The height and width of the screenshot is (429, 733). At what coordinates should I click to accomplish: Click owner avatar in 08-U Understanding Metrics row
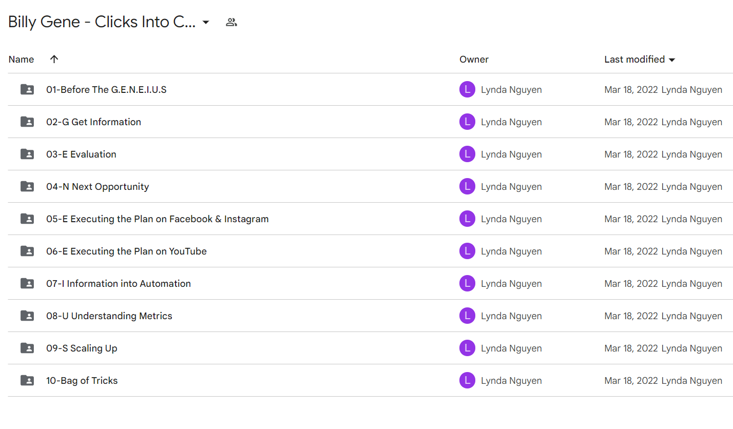pyautogui.click(x=467, y=316)
